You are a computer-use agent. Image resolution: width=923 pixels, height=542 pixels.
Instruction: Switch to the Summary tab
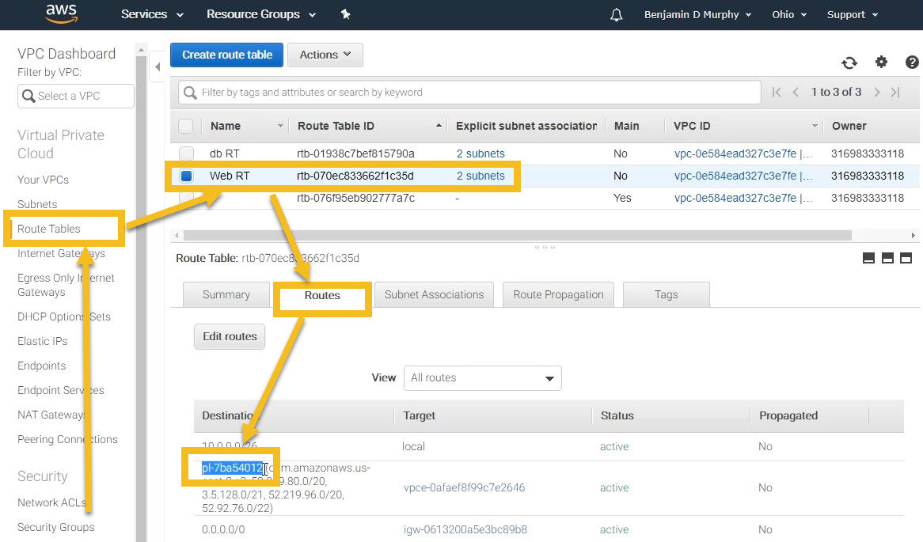click(x=226, y=295)
